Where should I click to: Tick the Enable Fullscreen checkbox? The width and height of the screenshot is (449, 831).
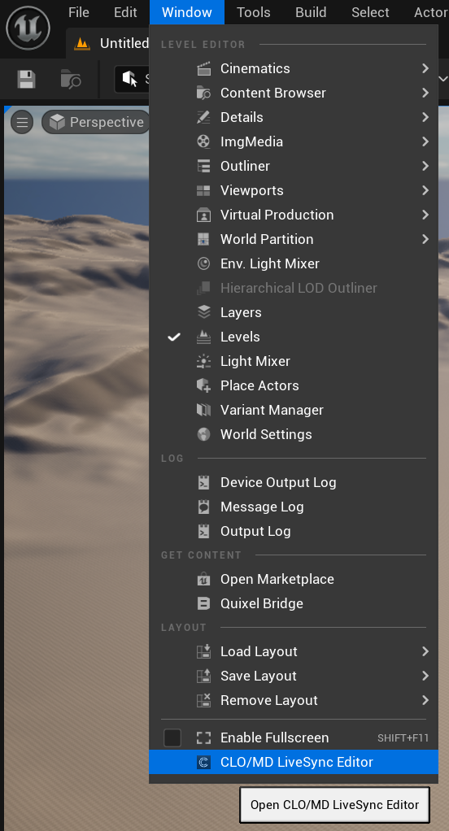pyautogui.click(x=172, y=737)
